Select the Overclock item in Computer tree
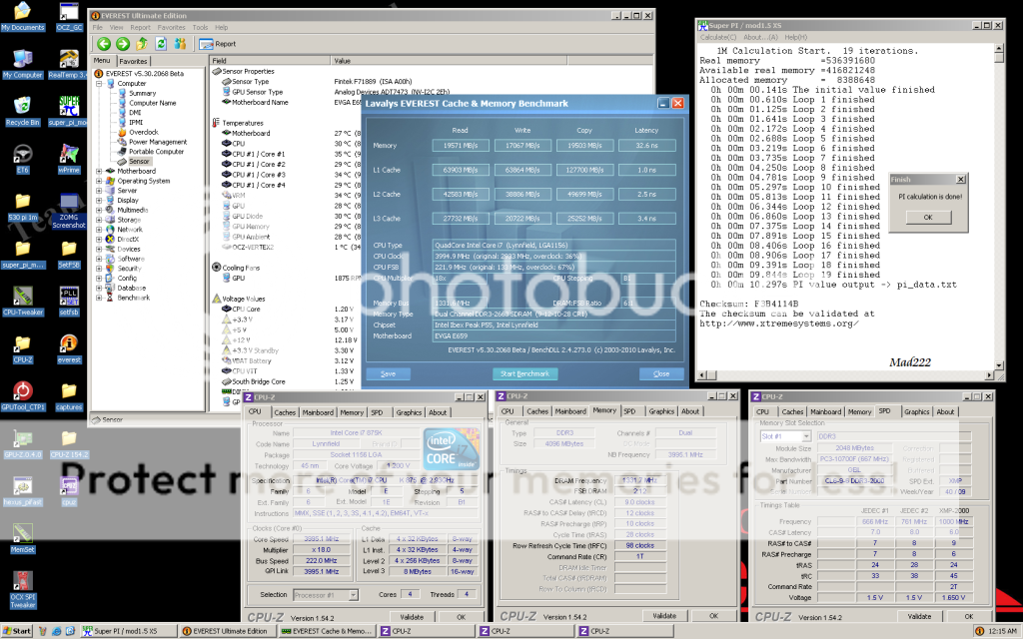 pos(143,132)
